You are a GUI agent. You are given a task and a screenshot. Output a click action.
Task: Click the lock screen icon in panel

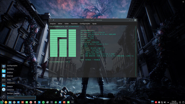tap(180, 102)
